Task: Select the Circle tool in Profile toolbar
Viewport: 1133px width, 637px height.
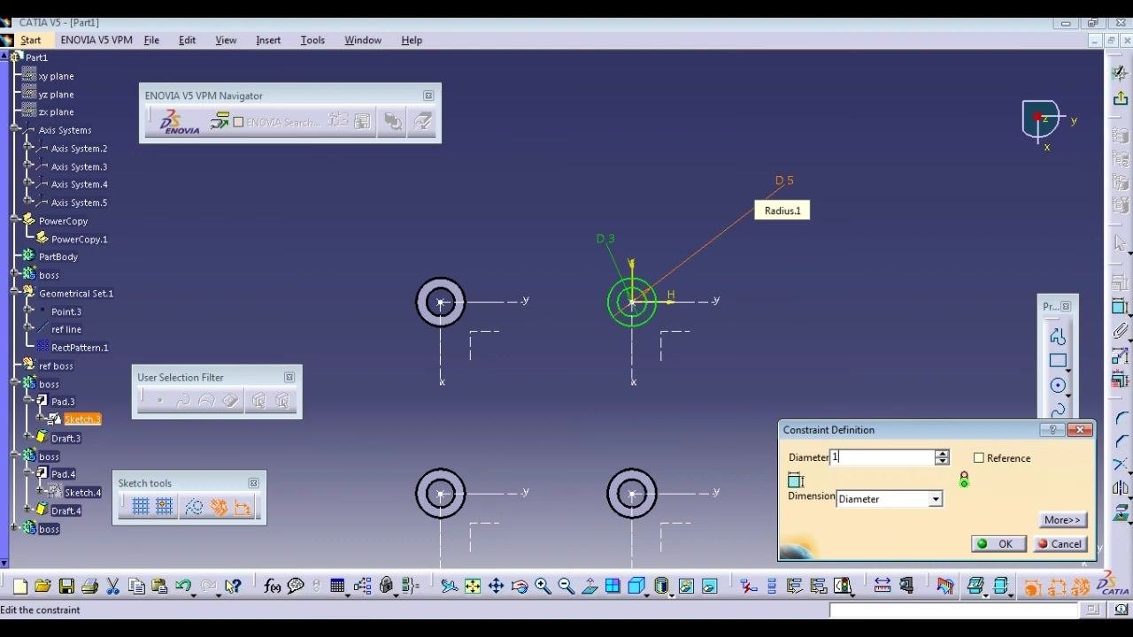Action: click(x=1058, y=386)
